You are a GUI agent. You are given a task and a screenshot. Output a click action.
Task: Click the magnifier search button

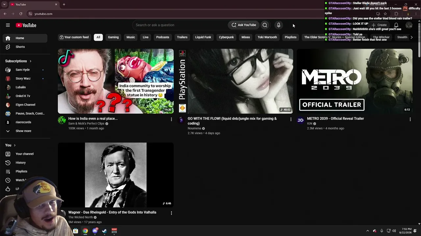coord(265,25)
